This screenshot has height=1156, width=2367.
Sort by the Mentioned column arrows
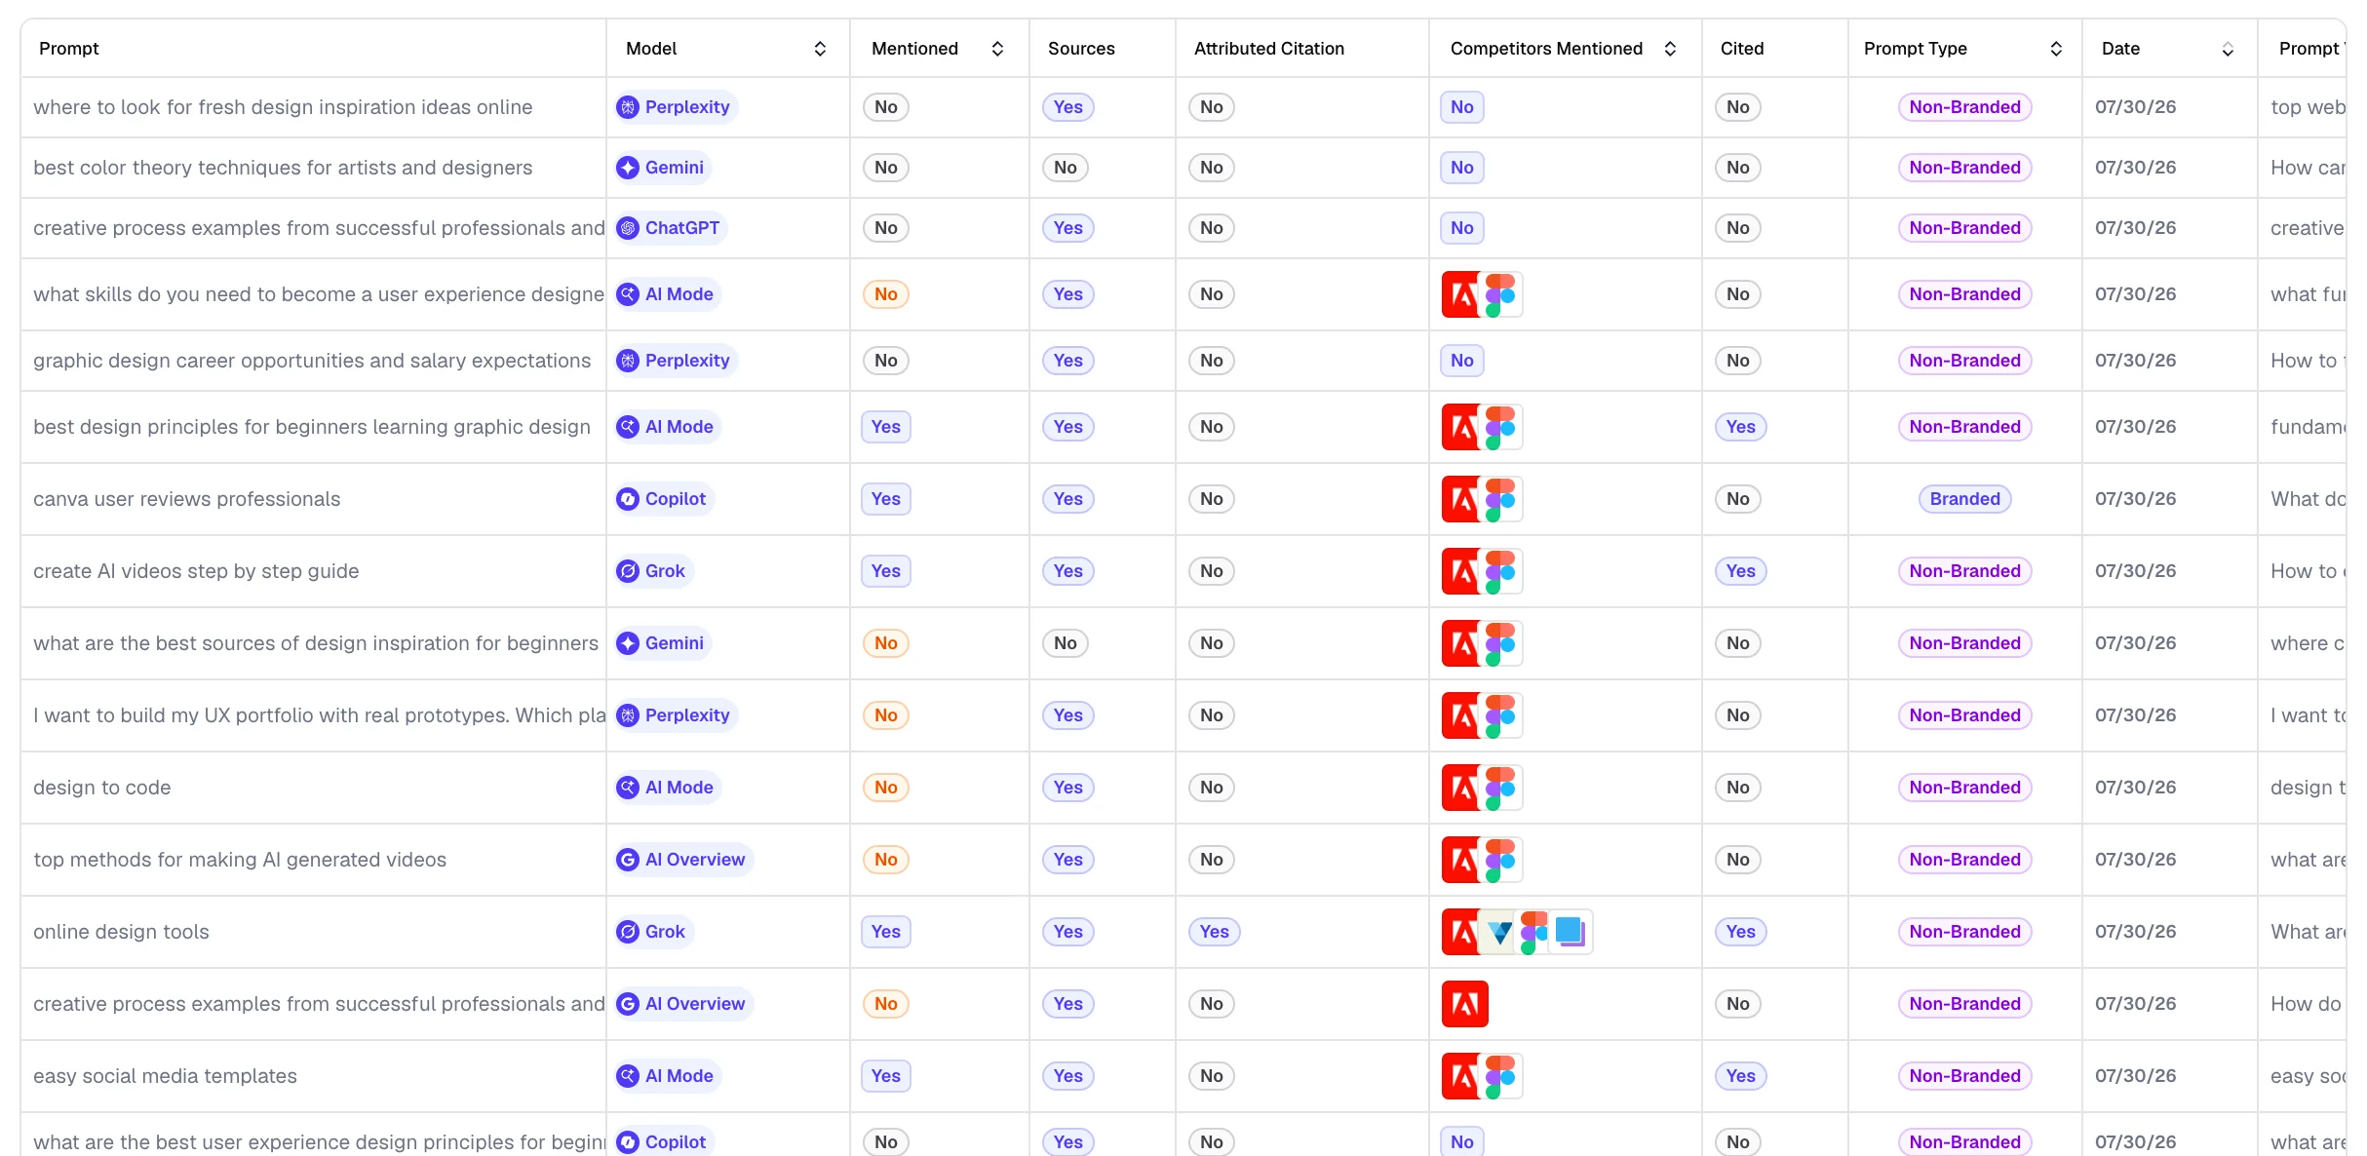coord(997,49)
